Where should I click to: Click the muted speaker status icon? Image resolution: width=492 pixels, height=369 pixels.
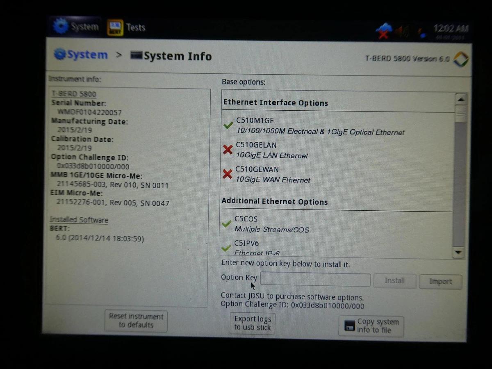click(403, 31)
